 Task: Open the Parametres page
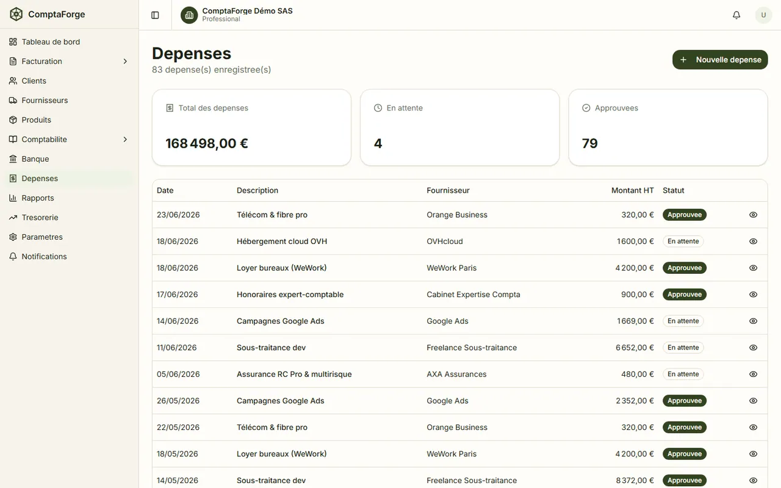(69, 237)
